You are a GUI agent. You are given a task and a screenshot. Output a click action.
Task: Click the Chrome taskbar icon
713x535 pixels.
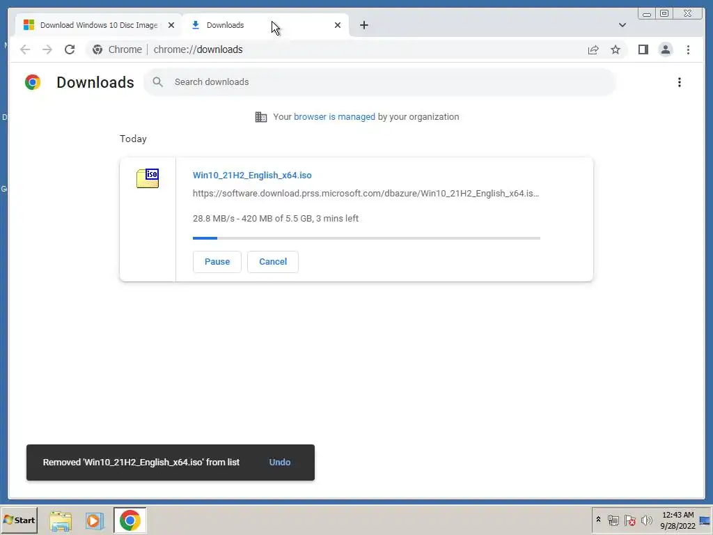[130, 520]
